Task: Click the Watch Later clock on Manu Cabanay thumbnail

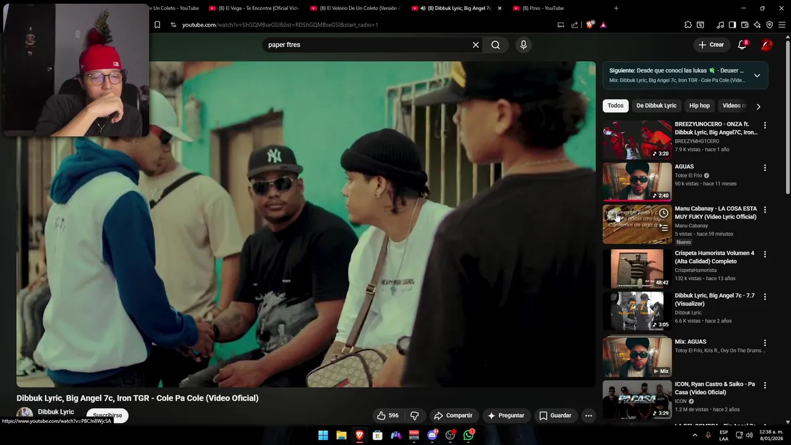Action: [663, 213]
